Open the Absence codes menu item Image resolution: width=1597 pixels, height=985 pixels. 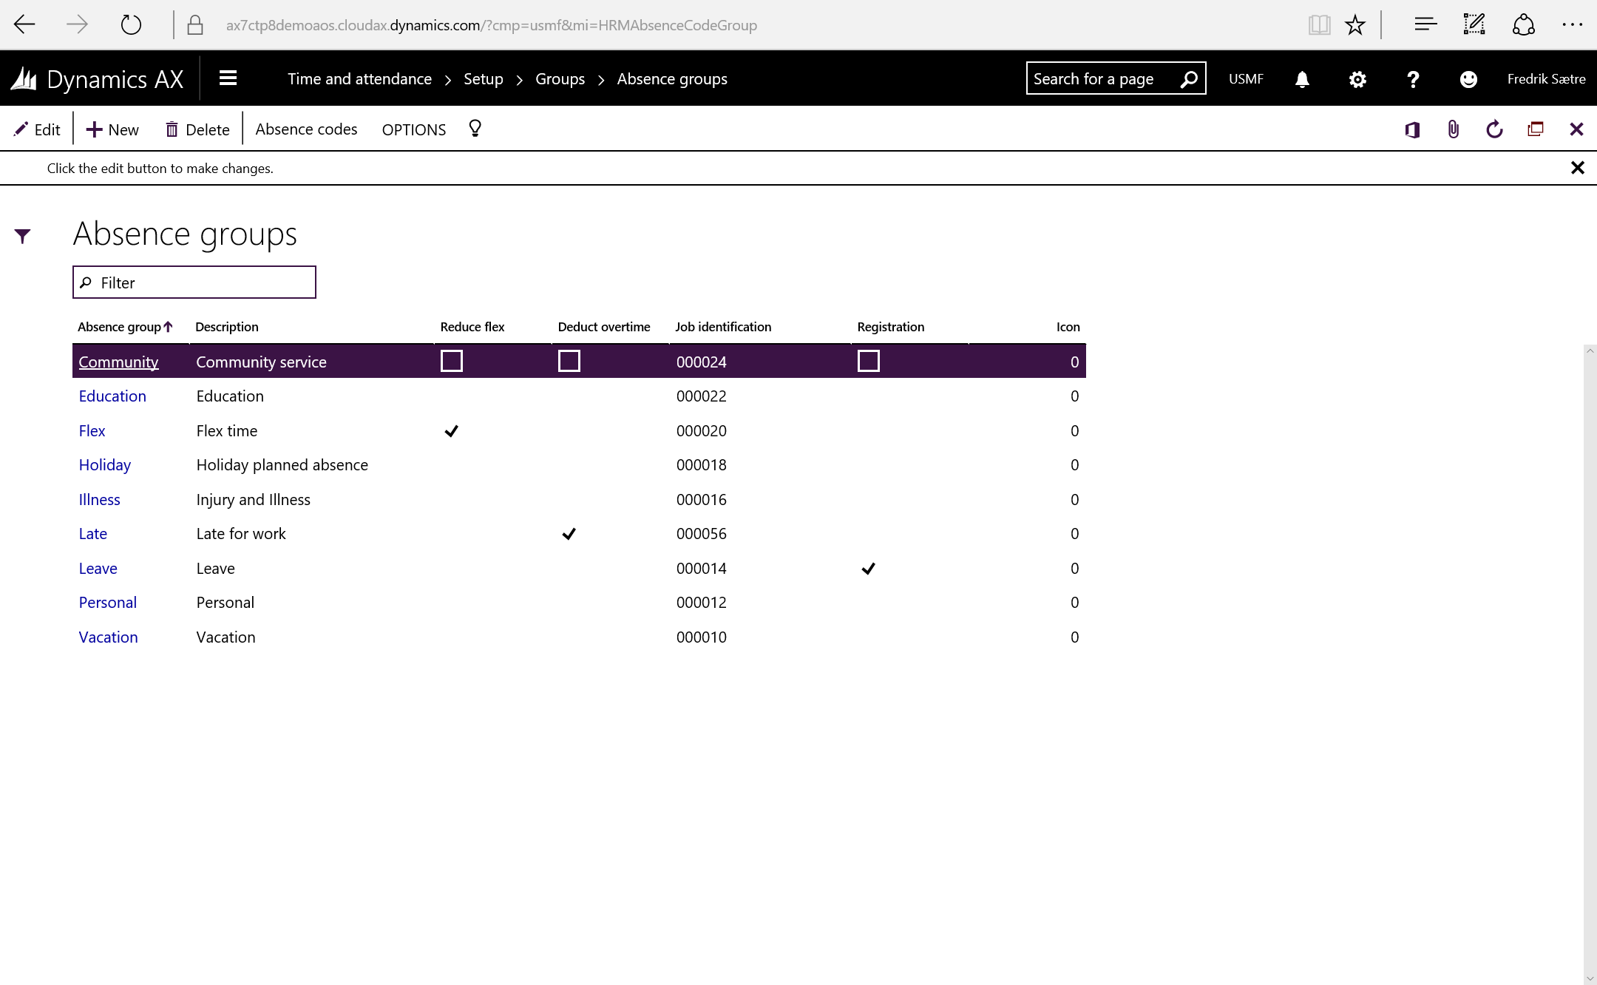(x=306, y=129)
